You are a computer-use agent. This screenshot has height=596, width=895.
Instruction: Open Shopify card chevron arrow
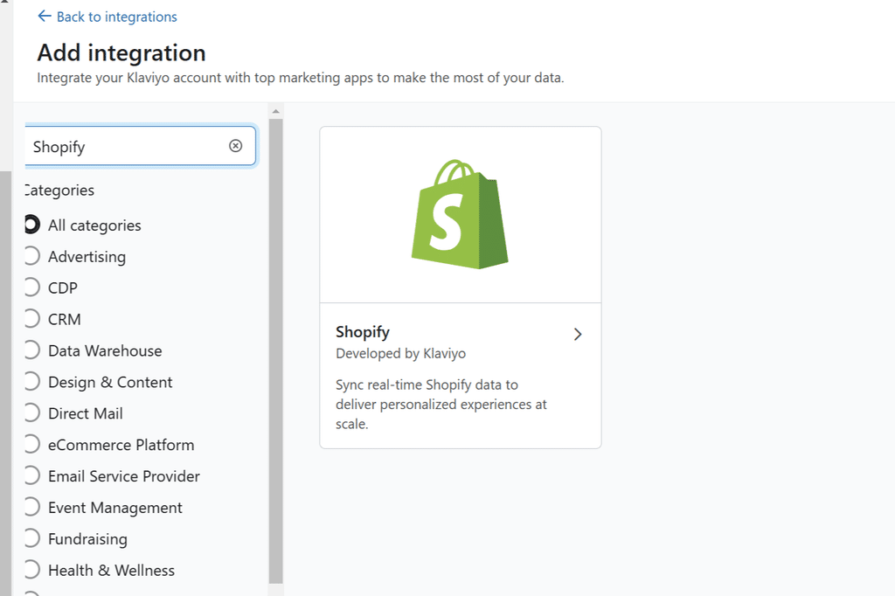577,334
